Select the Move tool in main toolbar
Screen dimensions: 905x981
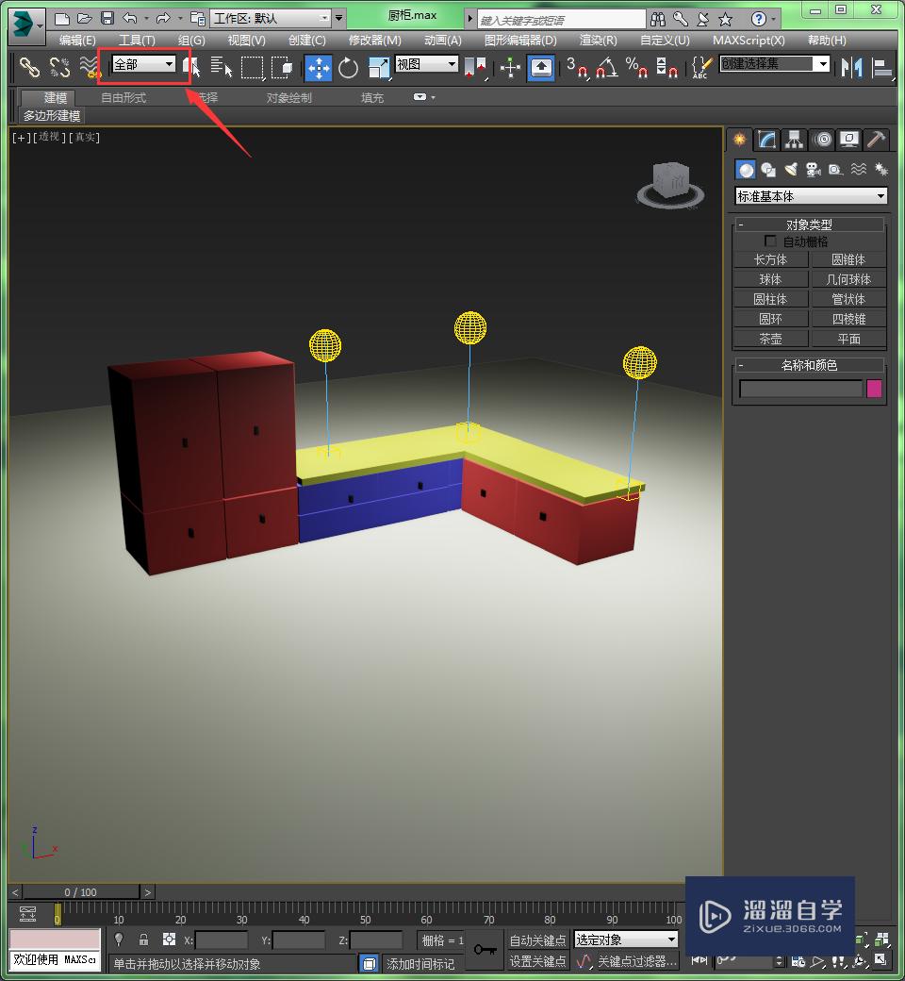click(318, 67)
